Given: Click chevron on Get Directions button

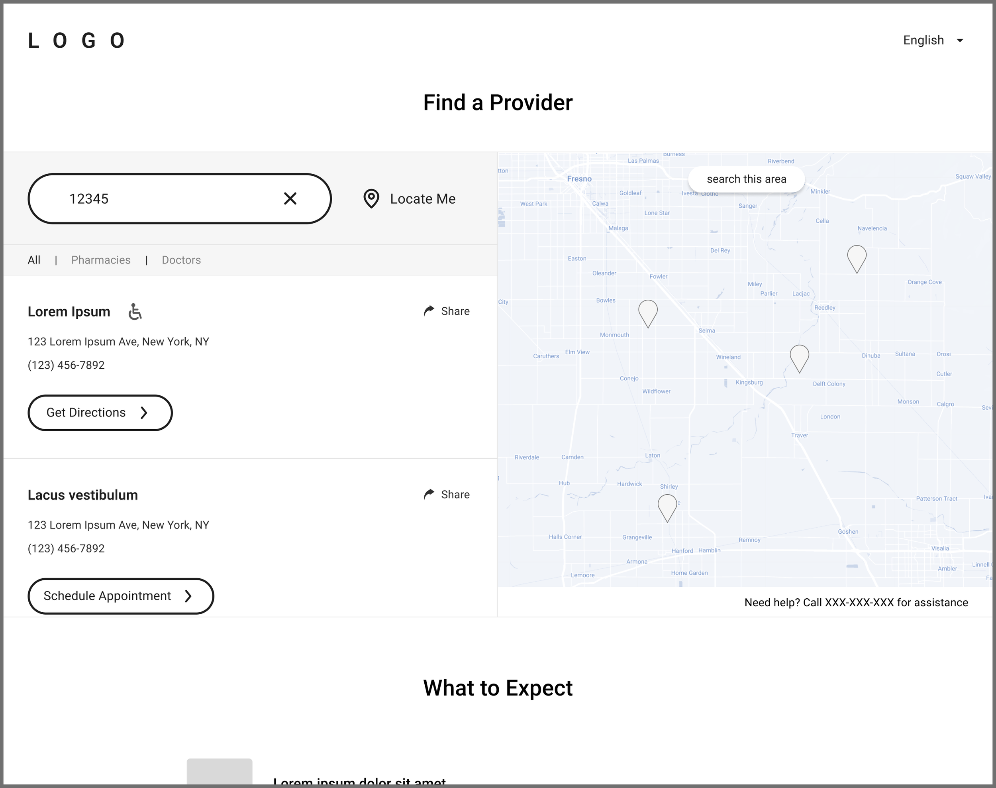Looking at the screenshot, I should (144, 413).
